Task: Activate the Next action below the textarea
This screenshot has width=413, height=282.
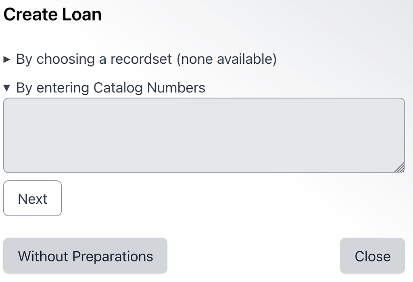Action: click(x=32, y=198)
